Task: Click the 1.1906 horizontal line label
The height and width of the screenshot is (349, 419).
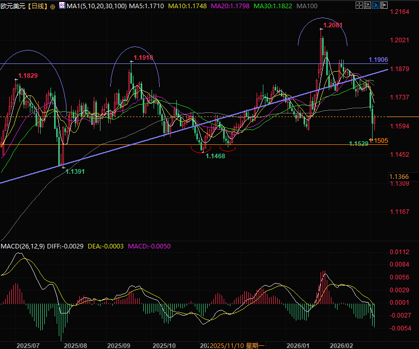Action: coord(378,60)
